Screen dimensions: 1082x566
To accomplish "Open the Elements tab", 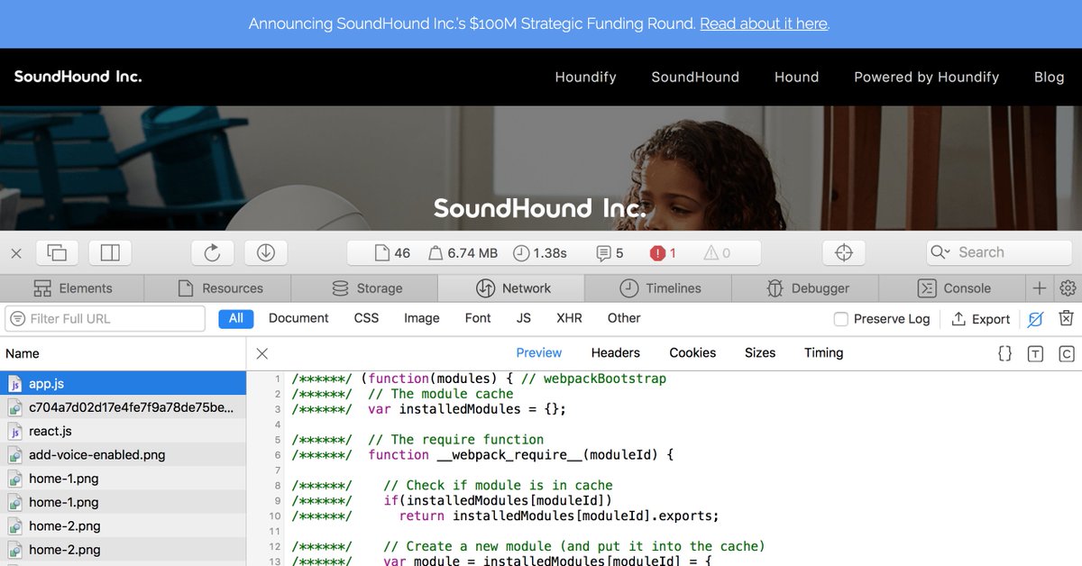I will tap(73, 288).
